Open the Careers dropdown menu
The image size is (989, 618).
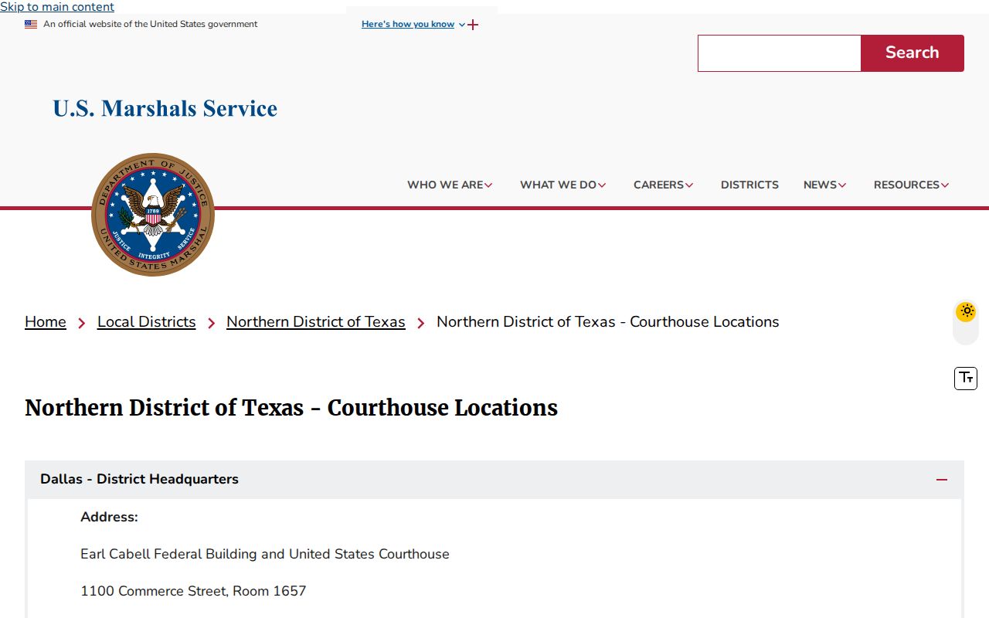[x=663, y=185]
